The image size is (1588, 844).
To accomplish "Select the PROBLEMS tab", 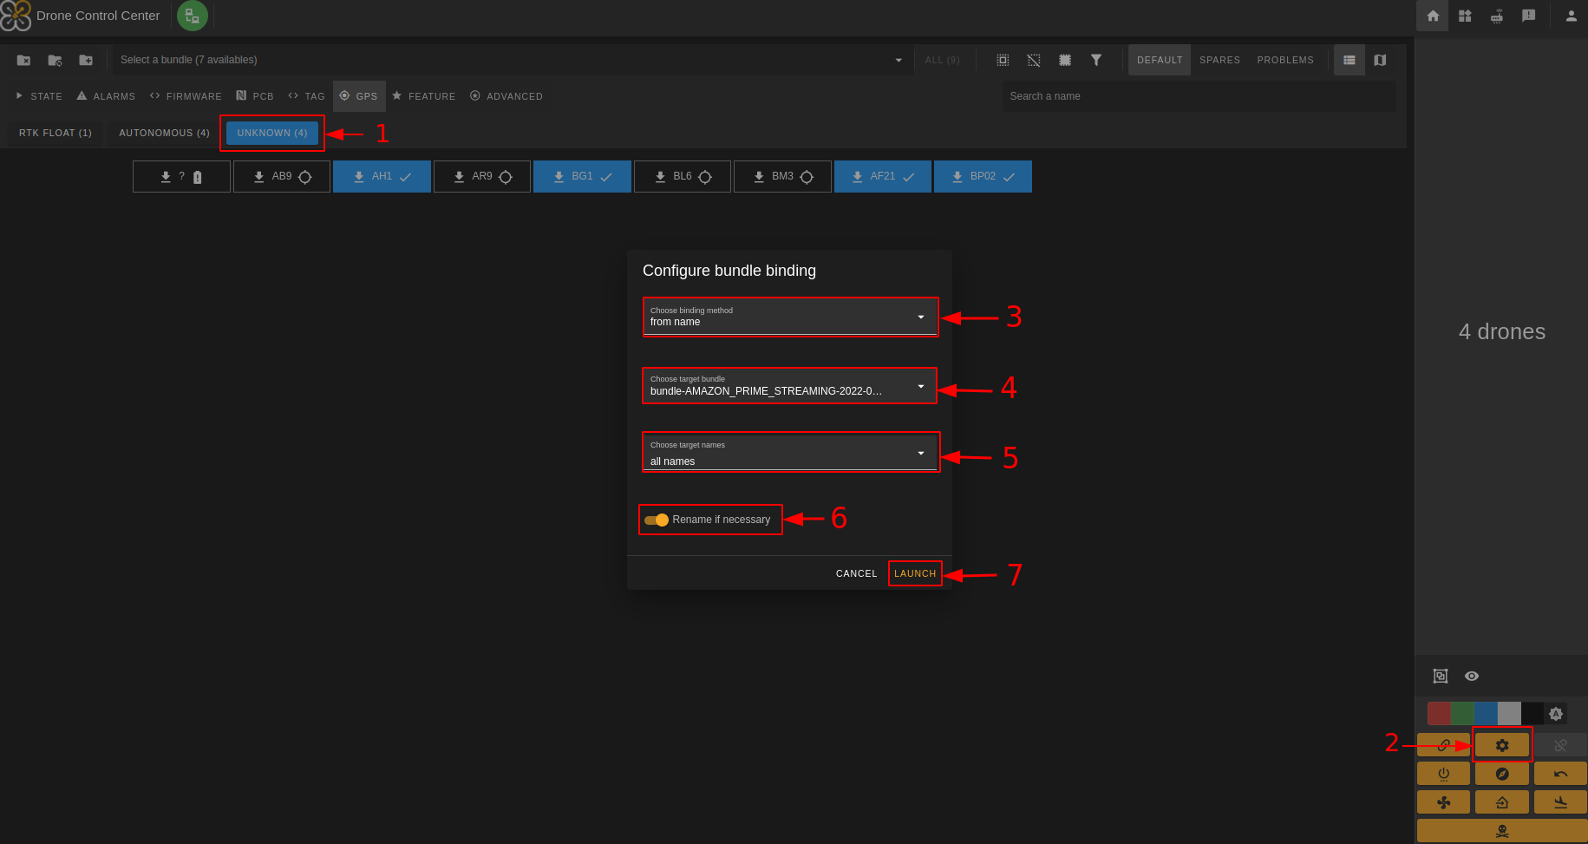I will click(1284, 60).
